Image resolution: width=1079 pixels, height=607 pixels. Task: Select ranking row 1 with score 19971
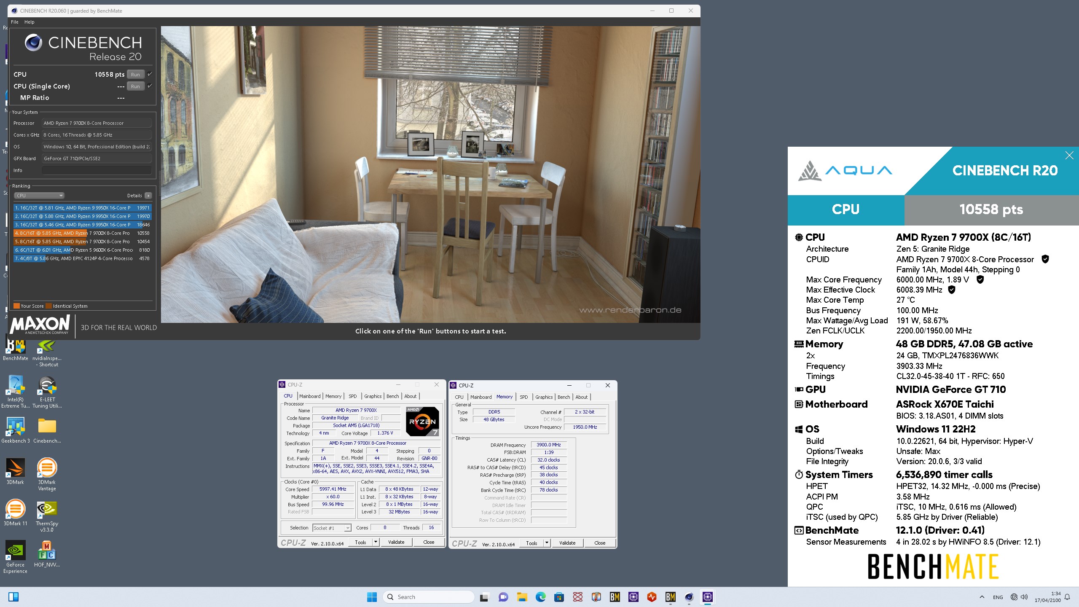[83, 208]
